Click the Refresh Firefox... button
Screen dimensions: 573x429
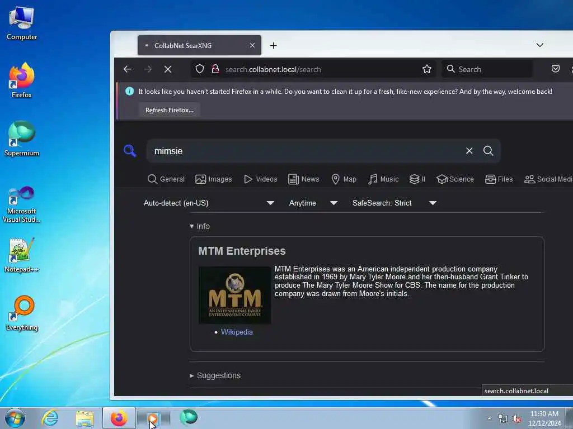tap(169, 110)
